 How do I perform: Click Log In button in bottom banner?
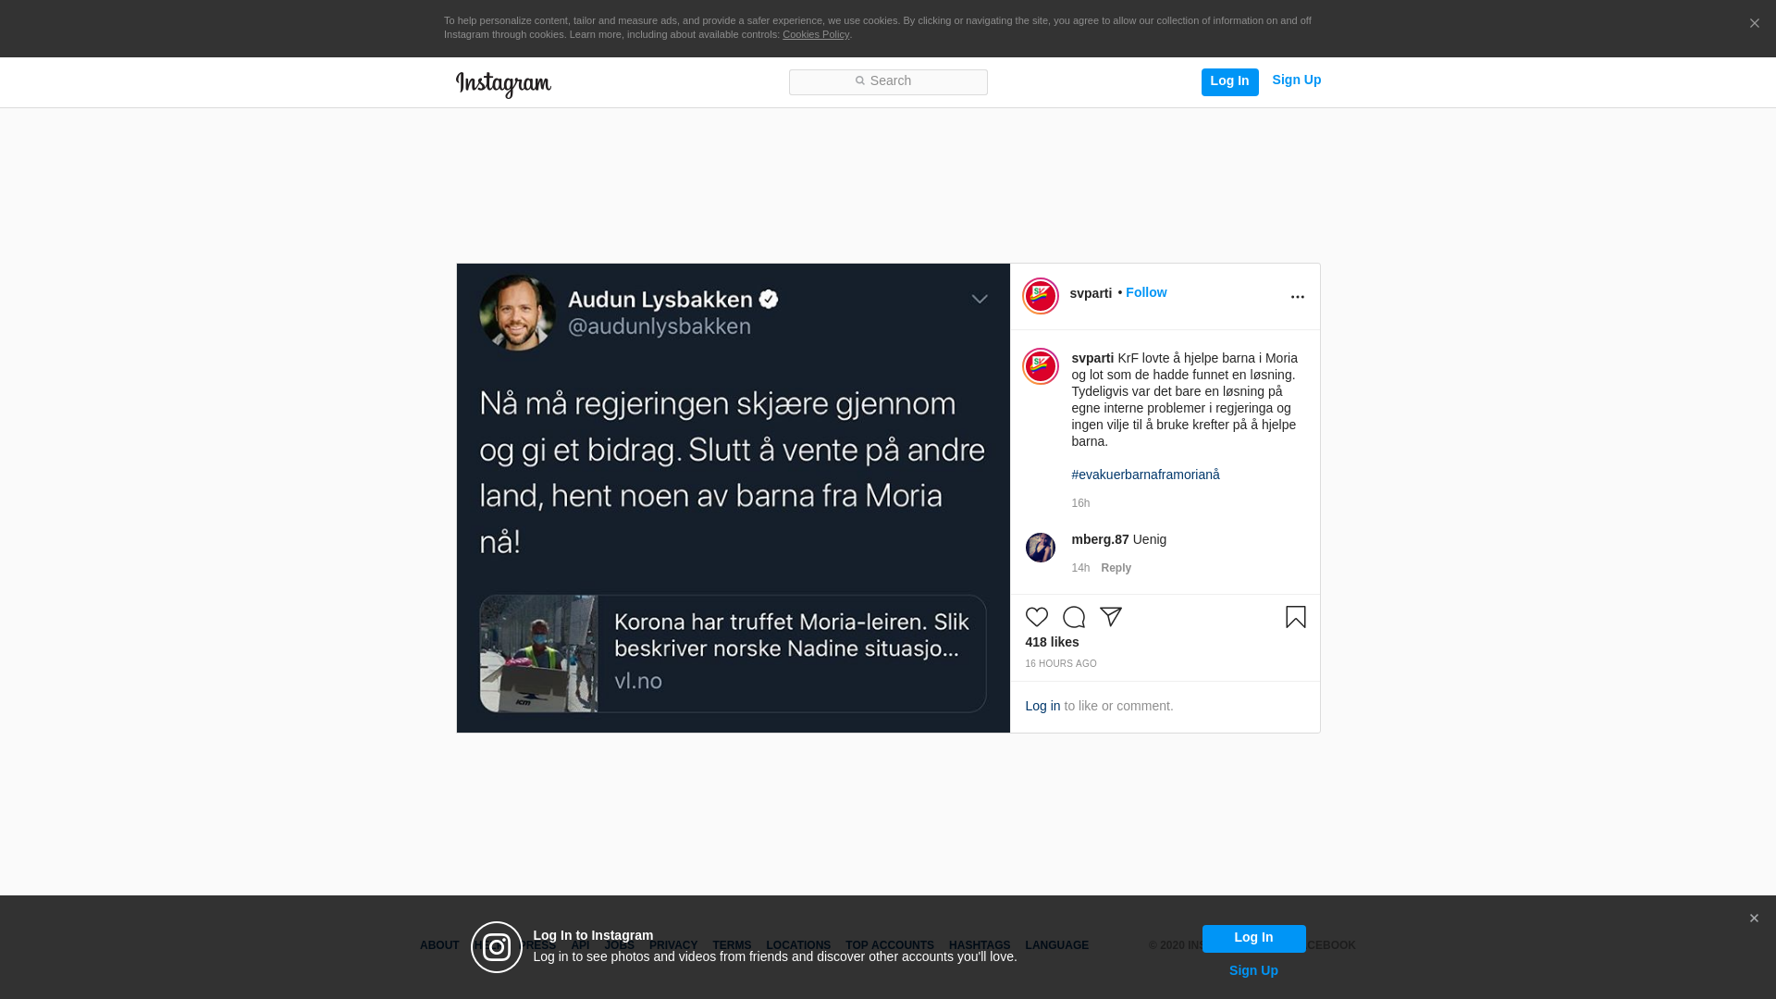pyautogui.click(x=1253, y=938)
